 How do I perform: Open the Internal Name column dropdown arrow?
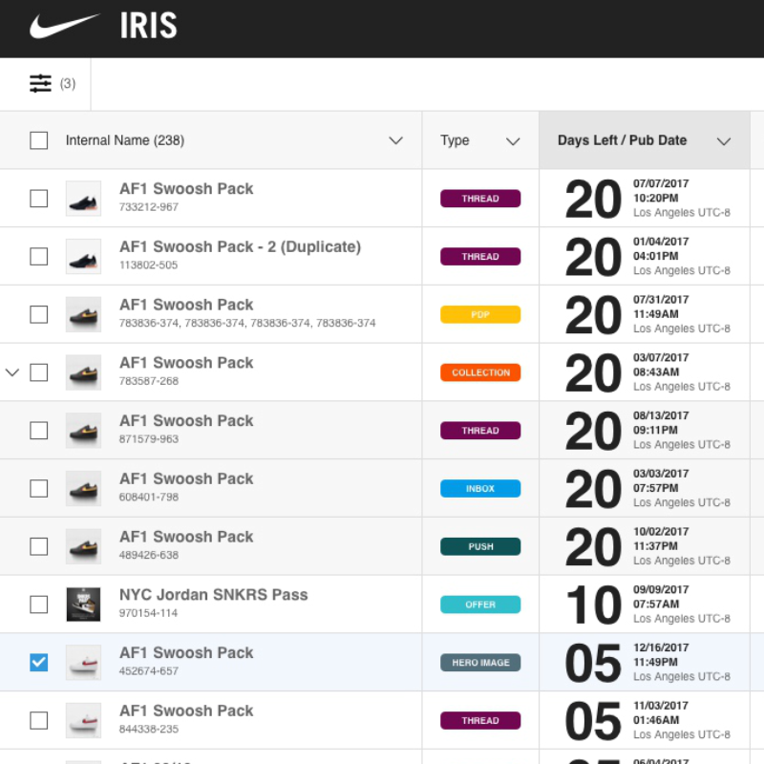pos(395,141)
